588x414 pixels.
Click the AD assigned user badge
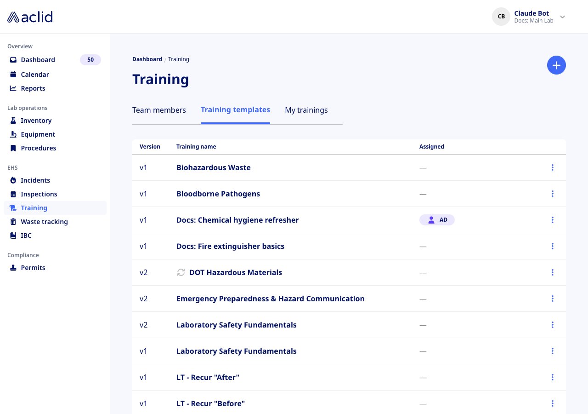[437, 220]
